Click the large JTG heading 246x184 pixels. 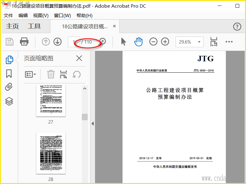[205, 59]
